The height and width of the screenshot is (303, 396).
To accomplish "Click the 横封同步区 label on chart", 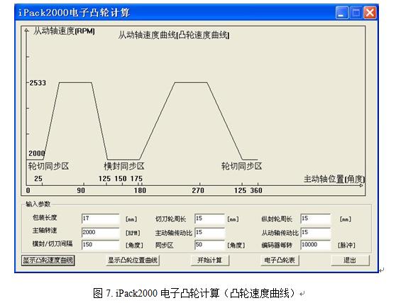I will pos(124,166).
